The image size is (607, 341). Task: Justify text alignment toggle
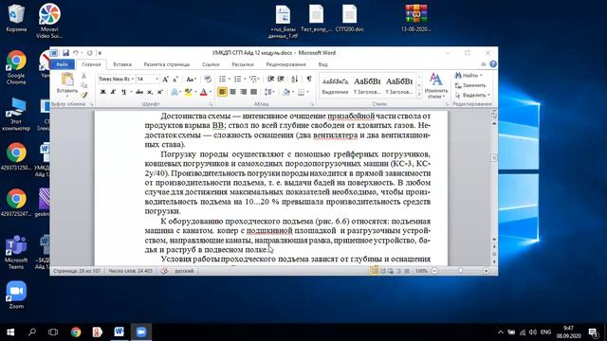pyautogui.click(x=253, y=92)
